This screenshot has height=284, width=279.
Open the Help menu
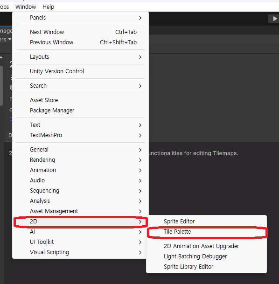(48, 7)
